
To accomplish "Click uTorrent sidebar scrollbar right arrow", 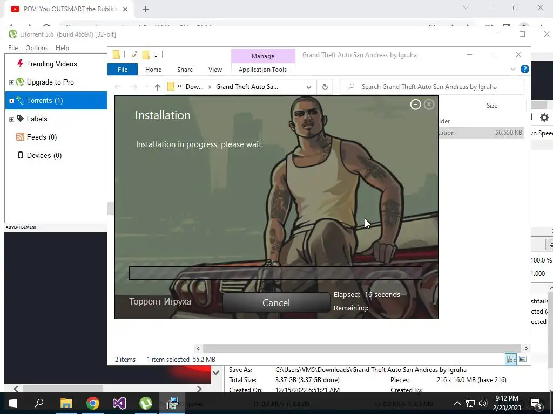I will (199, 389).
